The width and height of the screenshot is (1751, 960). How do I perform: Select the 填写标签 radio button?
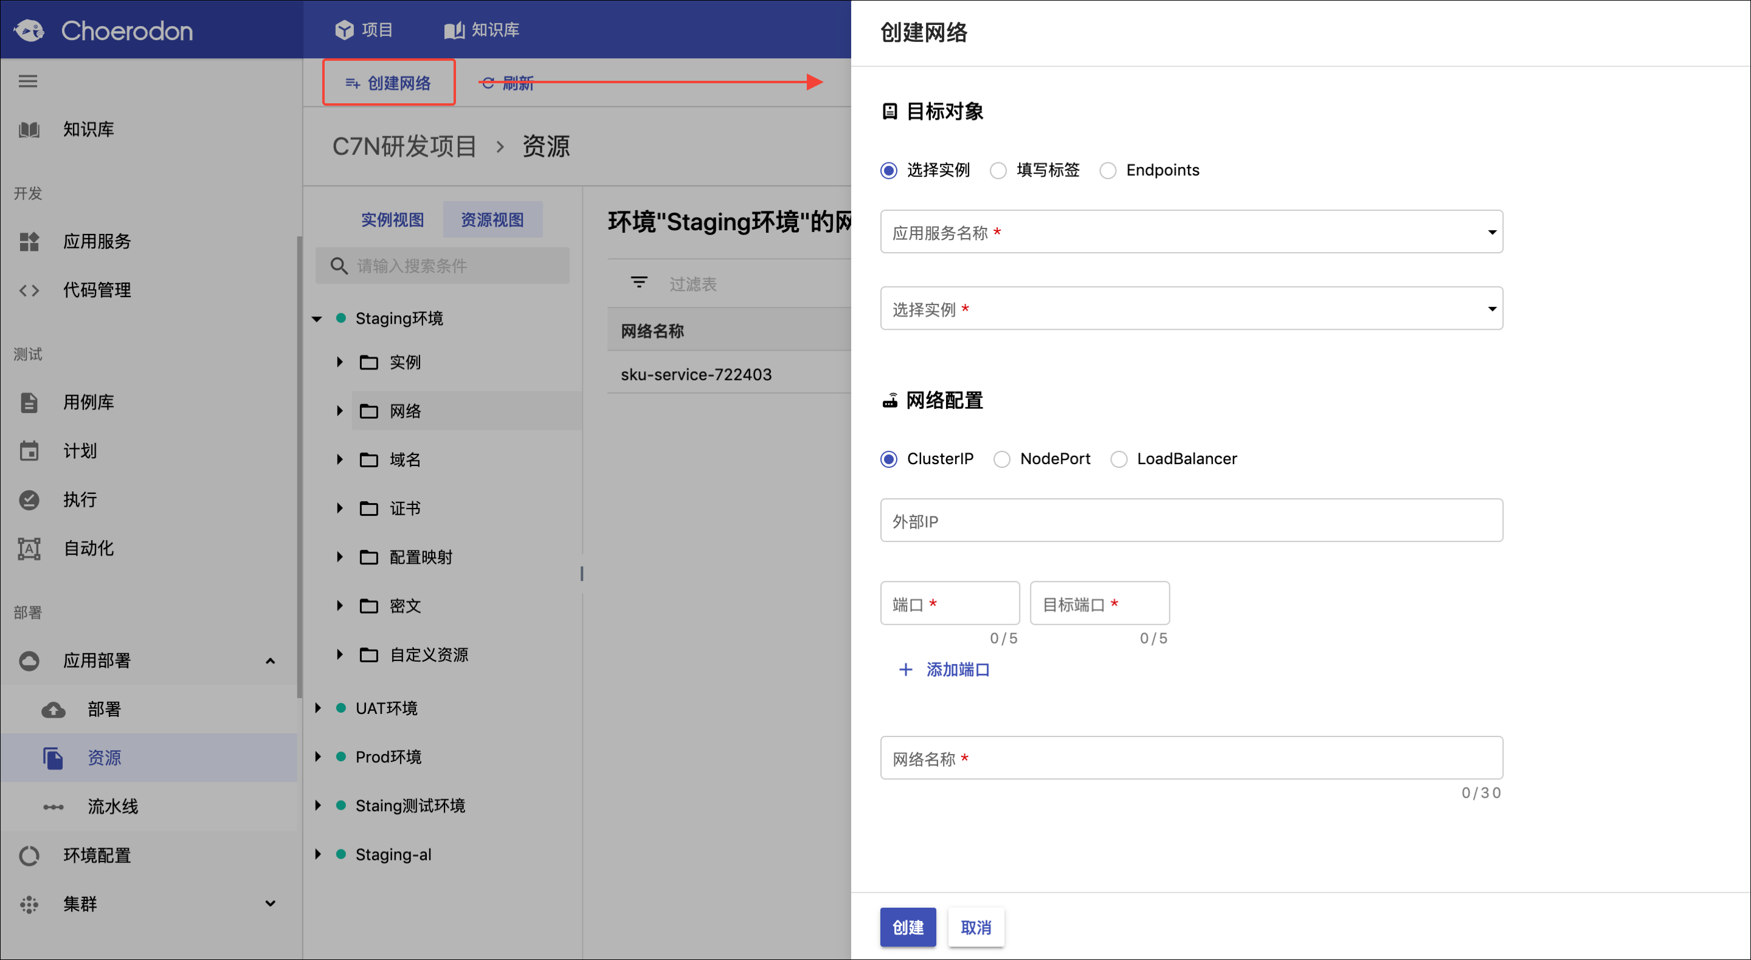point(998,171)
